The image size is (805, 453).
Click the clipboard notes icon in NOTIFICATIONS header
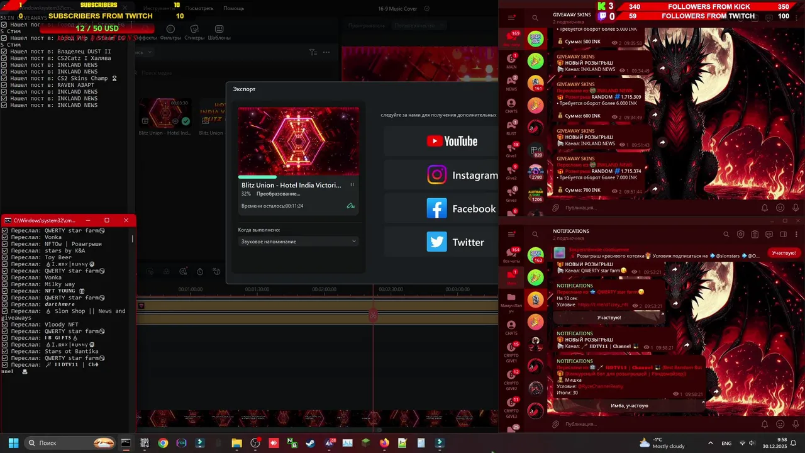pos(755,234)
